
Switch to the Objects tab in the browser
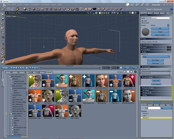[x=15, y=72]
